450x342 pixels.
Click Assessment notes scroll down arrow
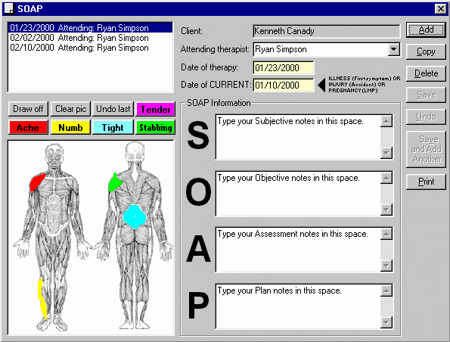[386, 266]
